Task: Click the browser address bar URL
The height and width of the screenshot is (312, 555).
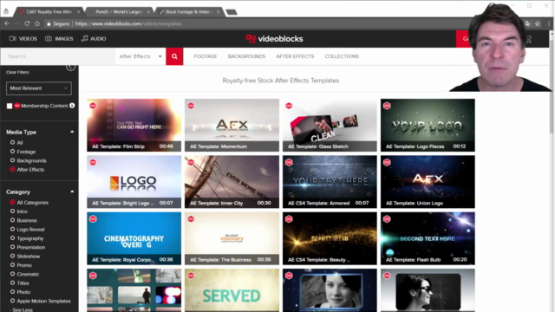Action: (x=128, y=23)
